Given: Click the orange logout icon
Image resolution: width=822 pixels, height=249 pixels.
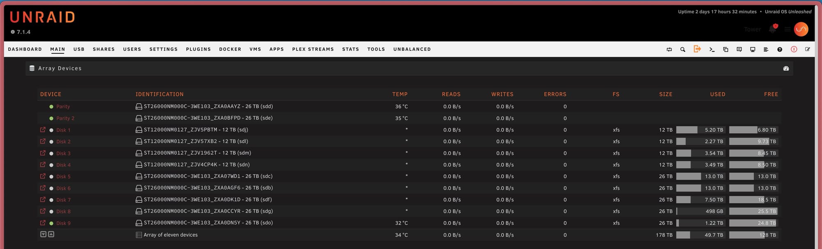Looking at the screenshot, I should click(697, 49).
